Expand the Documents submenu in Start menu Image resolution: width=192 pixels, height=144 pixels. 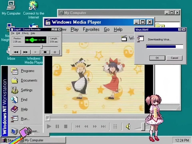coord(29,81)
